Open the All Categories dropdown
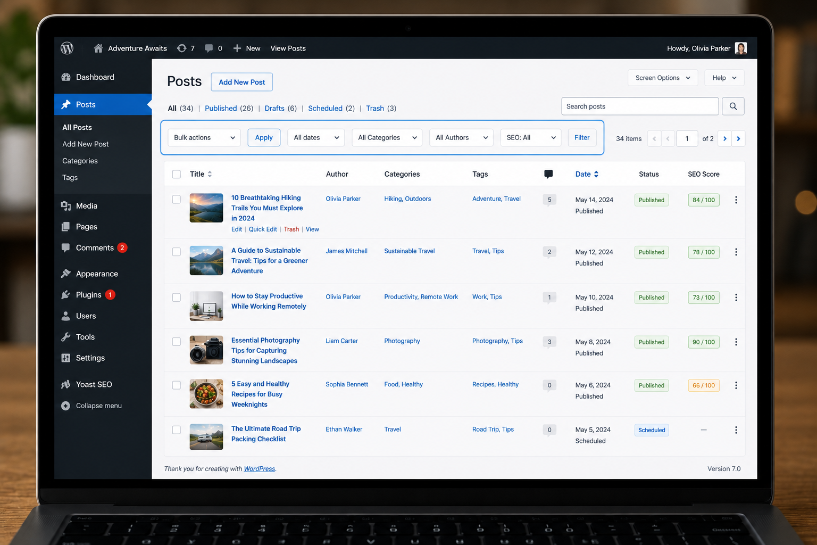The height and width of the screenshot is (545, 817). coord(387,137)
